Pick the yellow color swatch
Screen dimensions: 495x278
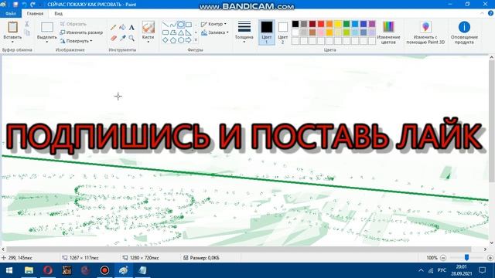(338, 24)
